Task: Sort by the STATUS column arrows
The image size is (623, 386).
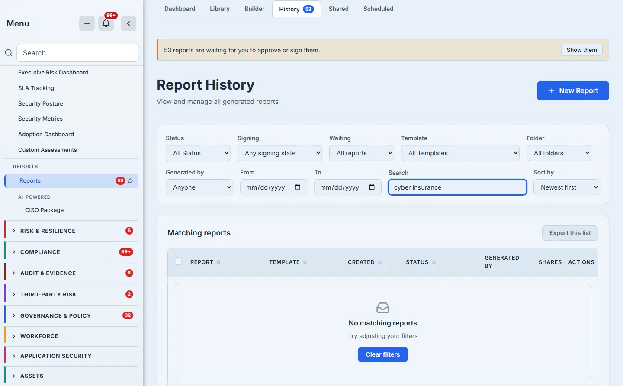Action: click(x=434, y=262)
